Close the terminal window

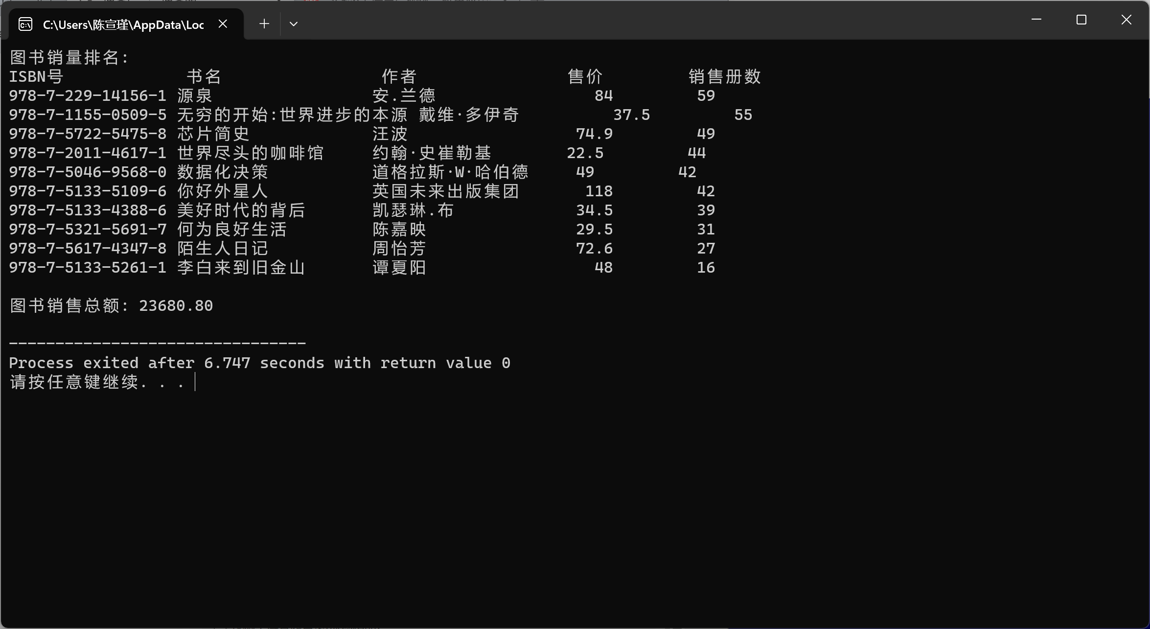point(1126,20)
